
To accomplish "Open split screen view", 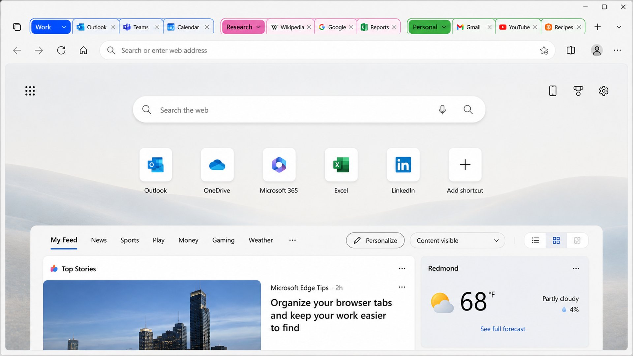I will 571,50.
